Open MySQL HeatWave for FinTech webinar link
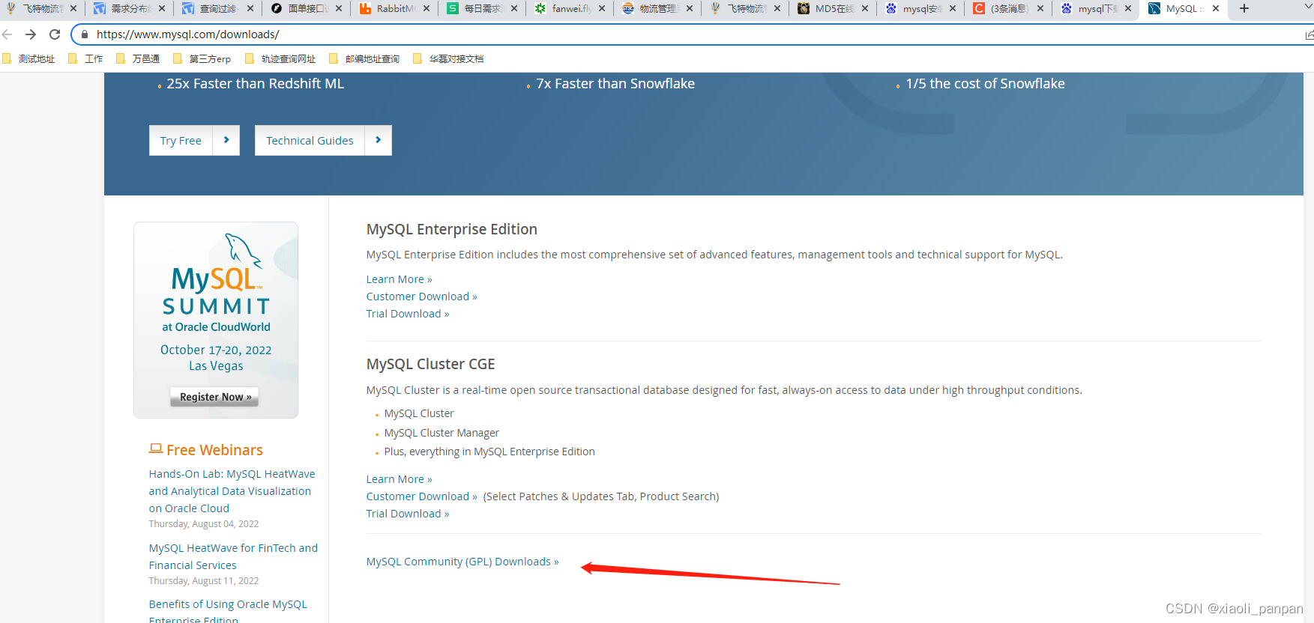This screenshot has width=1314, height=623. [233, 556]
